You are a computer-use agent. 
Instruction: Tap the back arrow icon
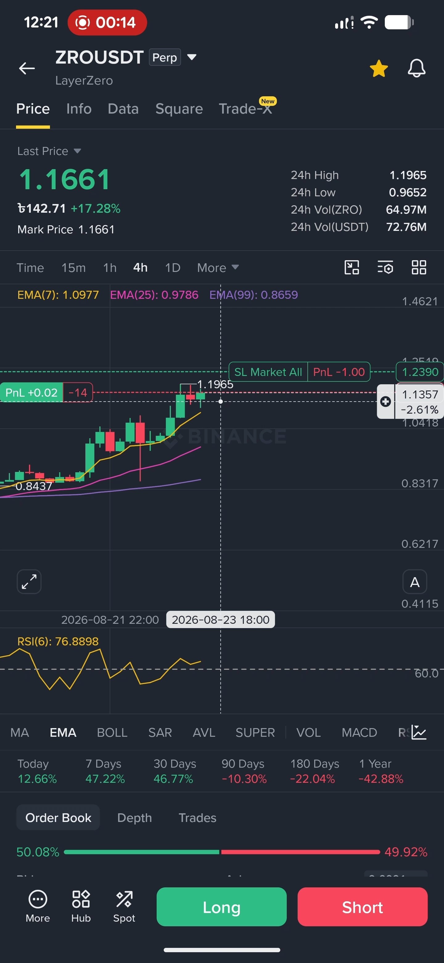27,68
